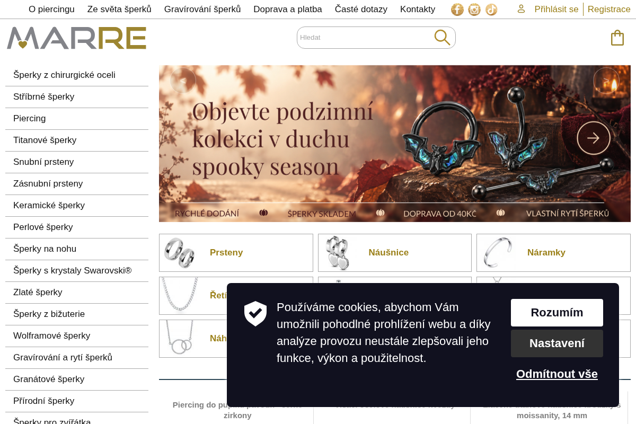Click the Přihlásit se link
The image size is (636, 424).
click(x=556, y=9)
